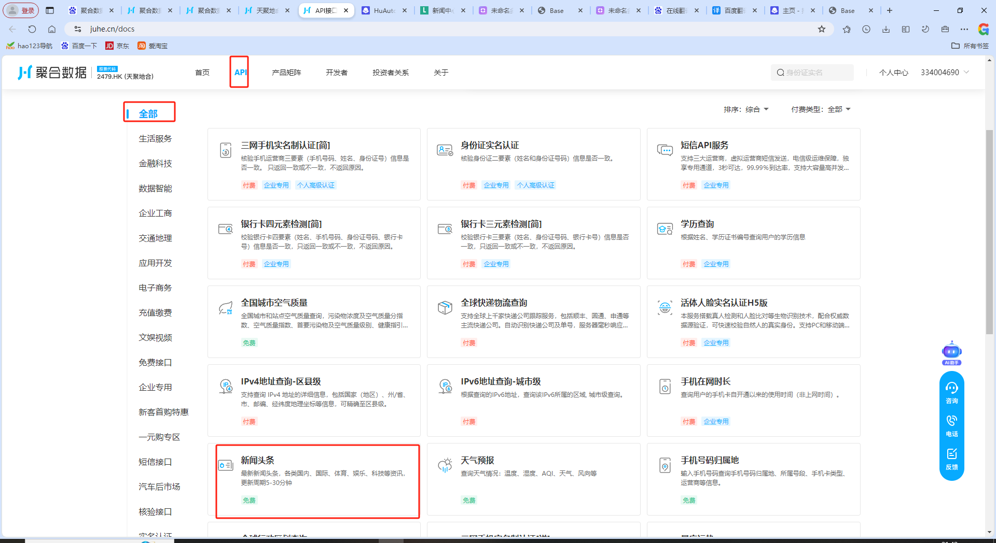Filter by the fintech category in sidebar
The width and height of the screenshot is (996, 543).
point(155,163)
